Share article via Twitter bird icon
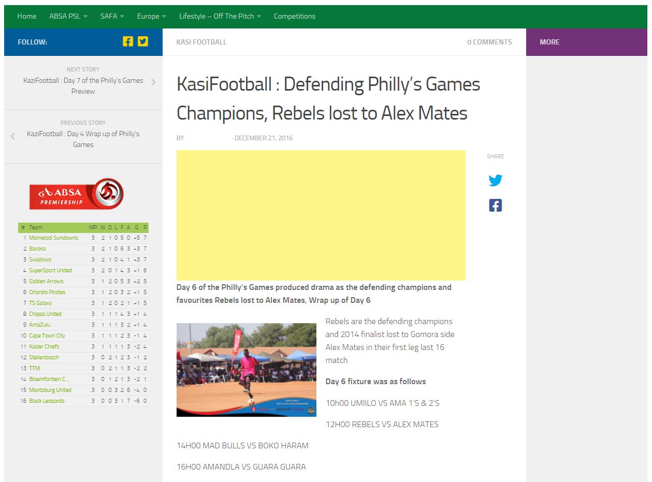 pyautogui.click(x=495, y=180)
